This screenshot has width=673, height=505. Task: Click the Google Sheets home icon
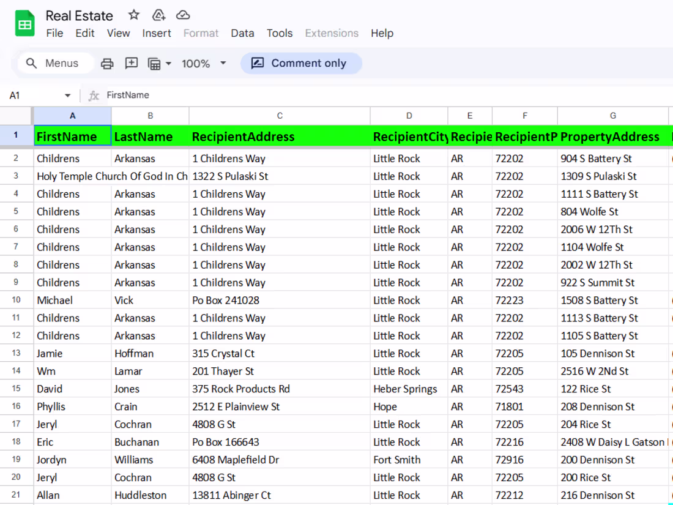click(x=23, y=23)
